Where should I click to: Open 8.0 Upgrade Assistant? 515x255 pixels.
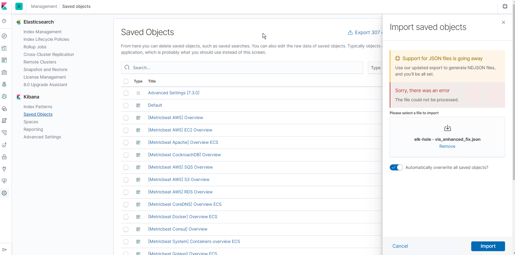click(45, 85)
